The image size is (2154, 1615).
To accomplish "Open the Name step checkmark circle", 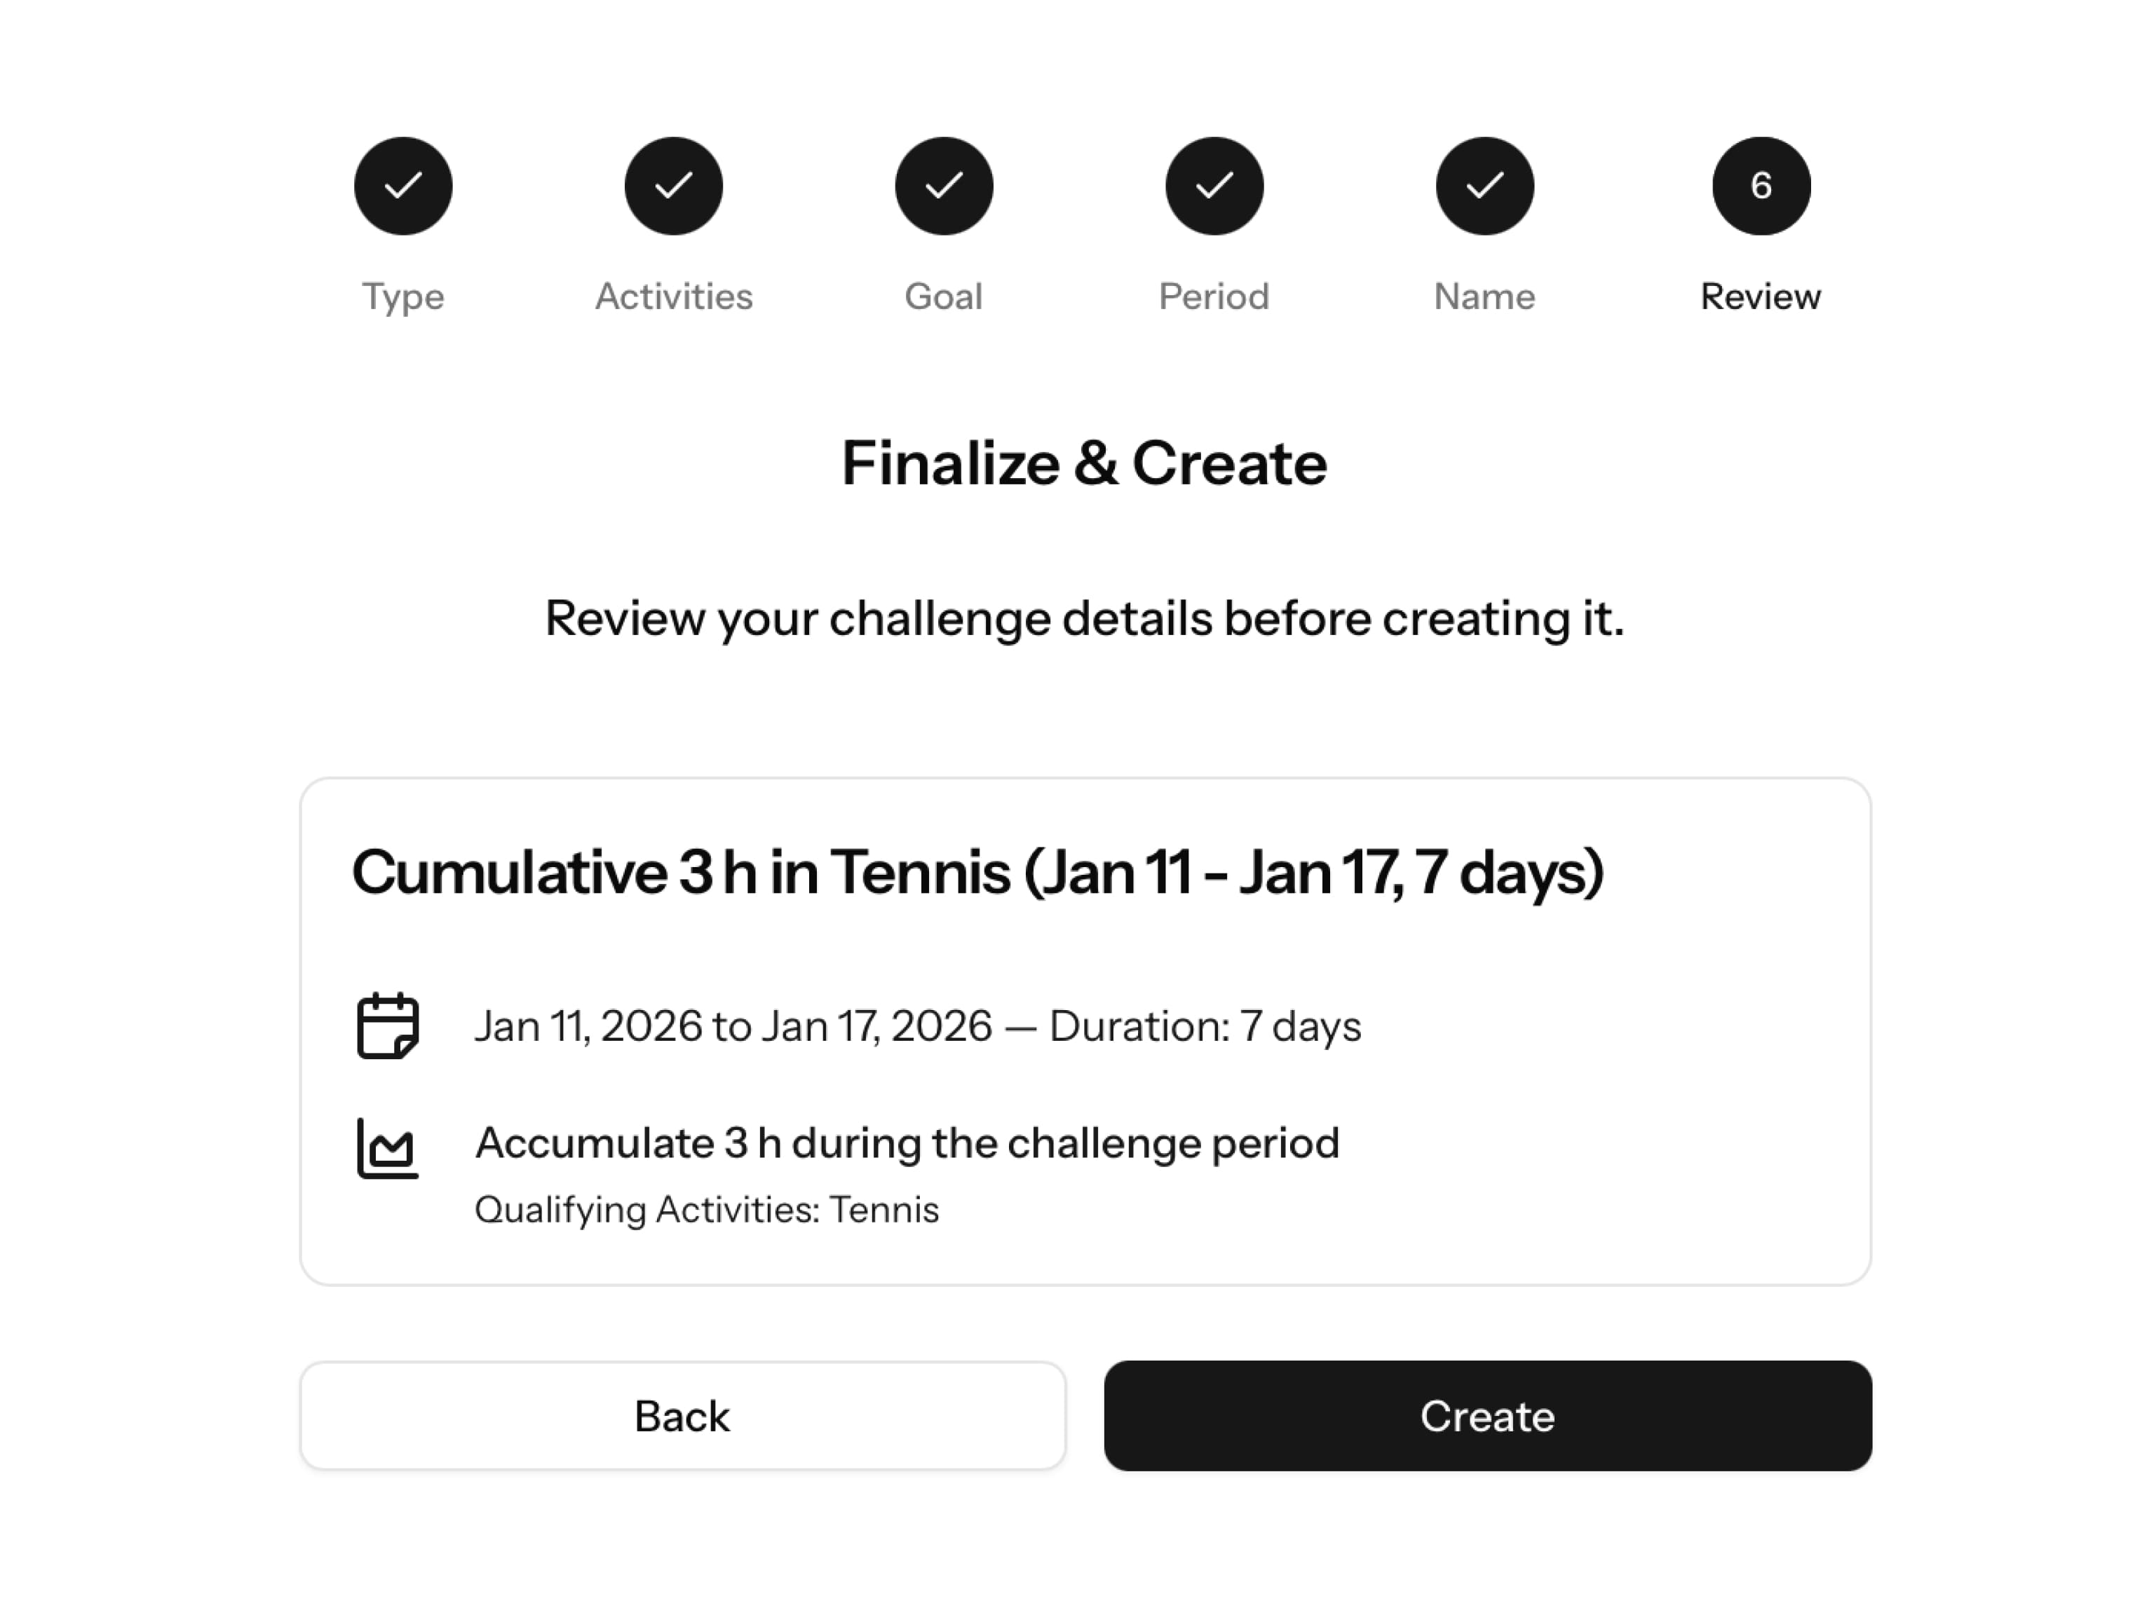I will click(1484, 186).
